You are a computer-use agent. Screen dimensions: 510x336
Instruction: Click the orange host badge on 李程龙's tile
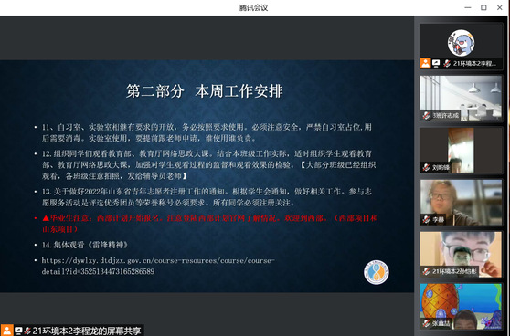pos(425,63)
